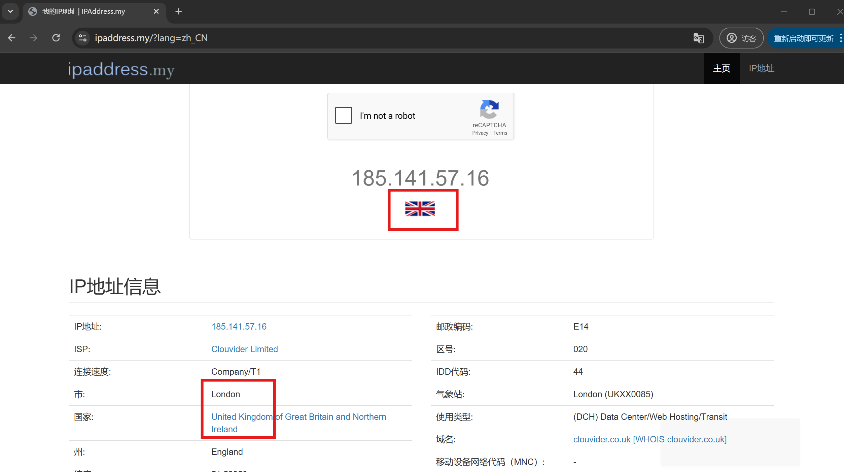Open the clouvider.co.uk WHOIS domain link

click(649, 439)
